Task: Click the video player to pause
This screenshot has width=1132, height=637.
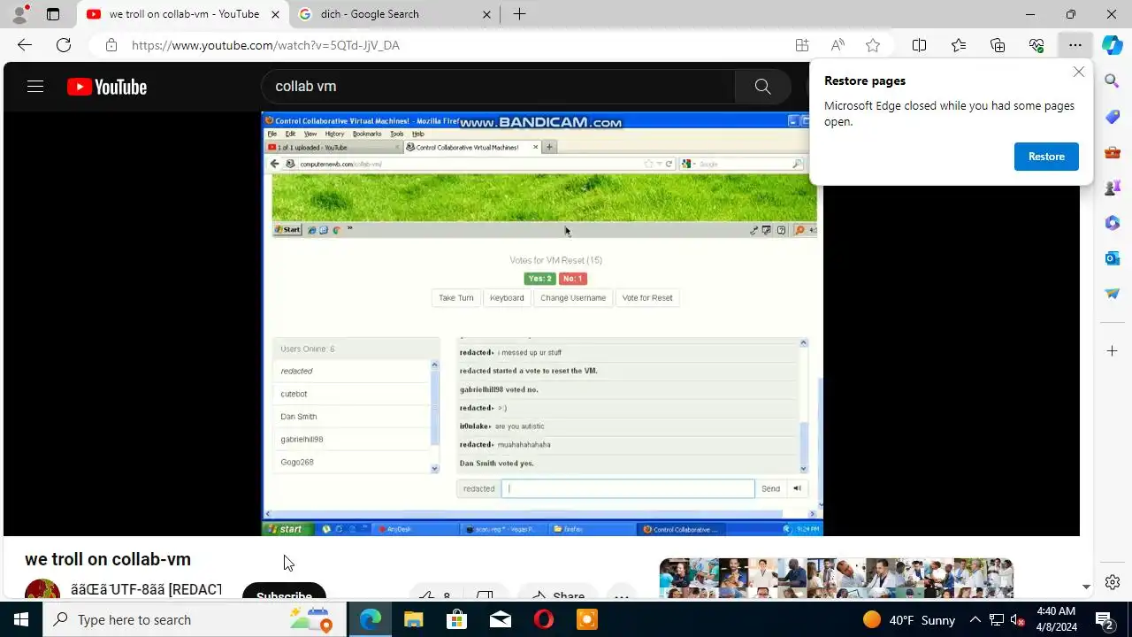Action: [542, 324]
